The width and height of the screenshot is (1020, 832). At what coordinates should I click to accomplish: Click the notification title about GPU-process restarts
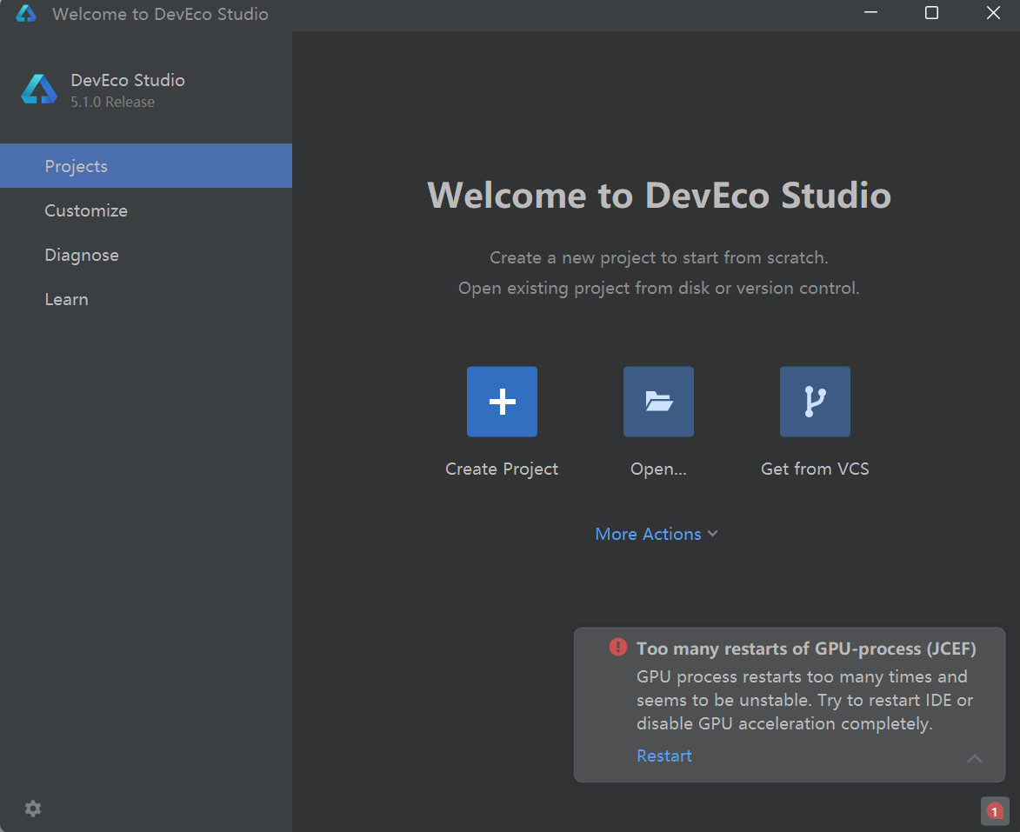point(806,649)
